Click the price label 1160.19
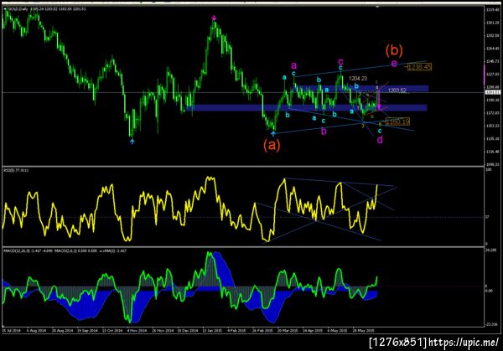The height and width of the screenshot is (351, 503). click(x=397, y=121)
